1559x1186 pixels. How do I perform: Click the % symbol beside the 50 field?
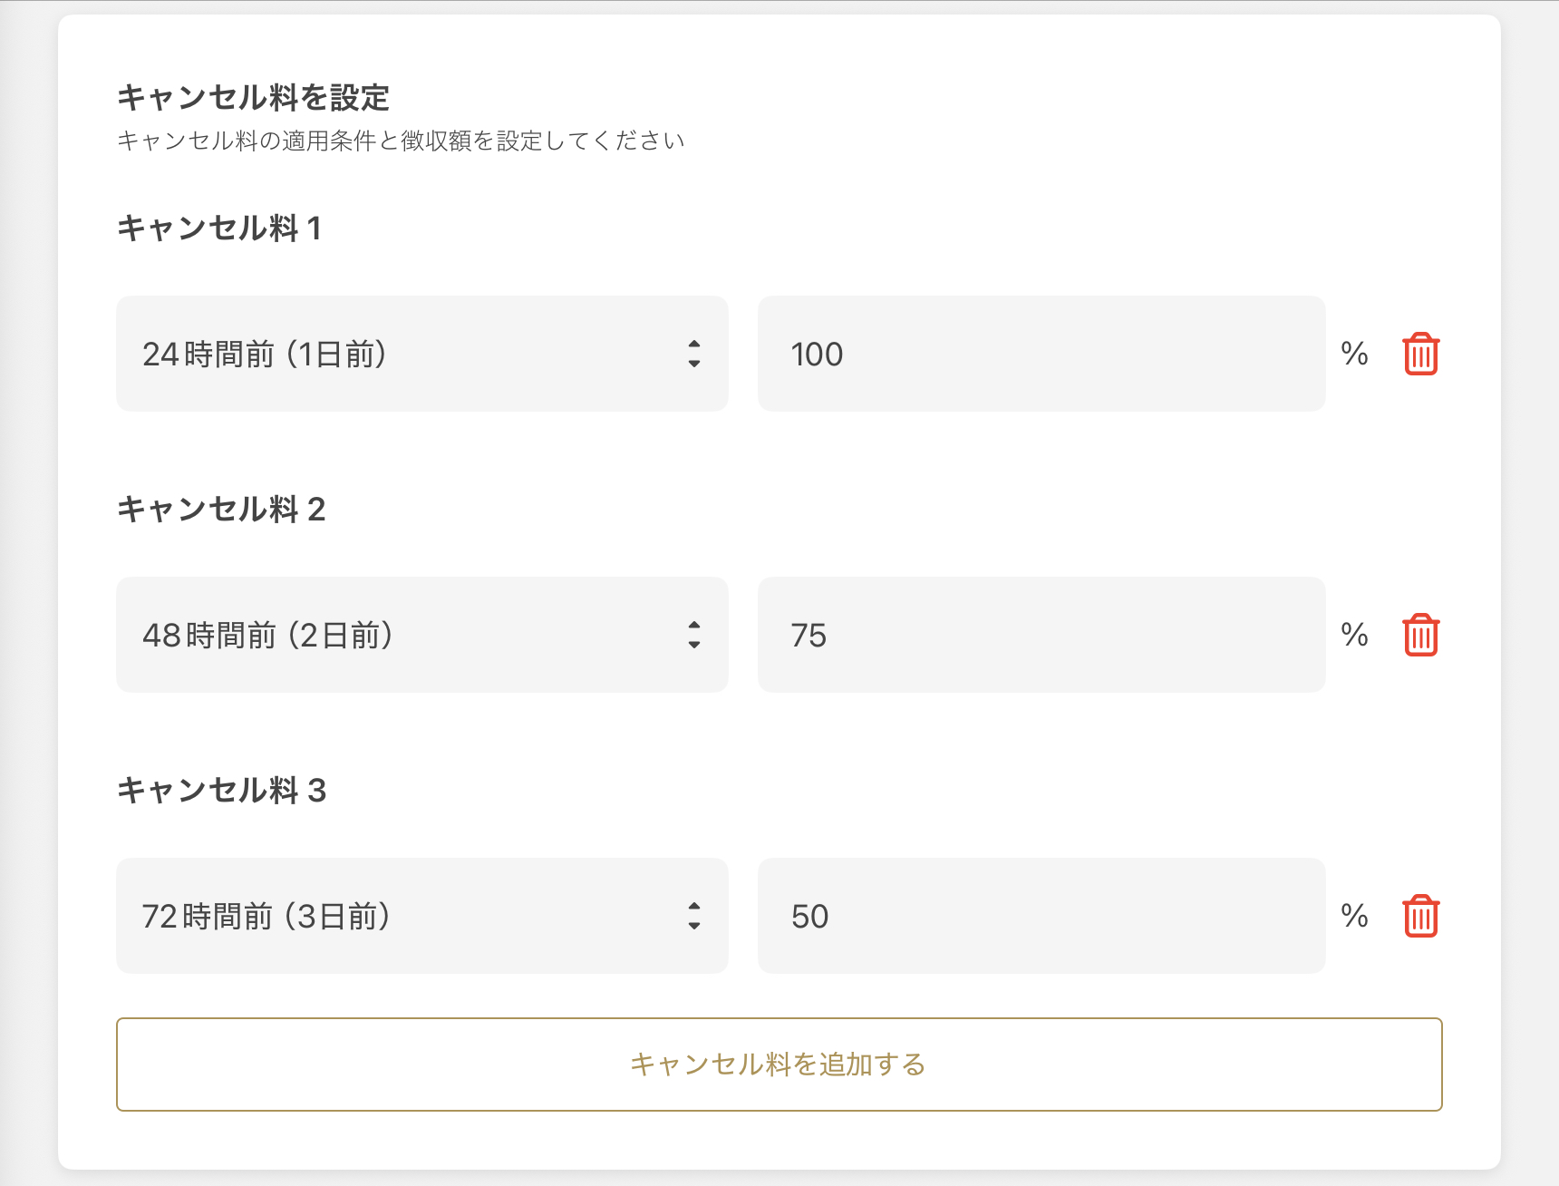coord(1354,916)
